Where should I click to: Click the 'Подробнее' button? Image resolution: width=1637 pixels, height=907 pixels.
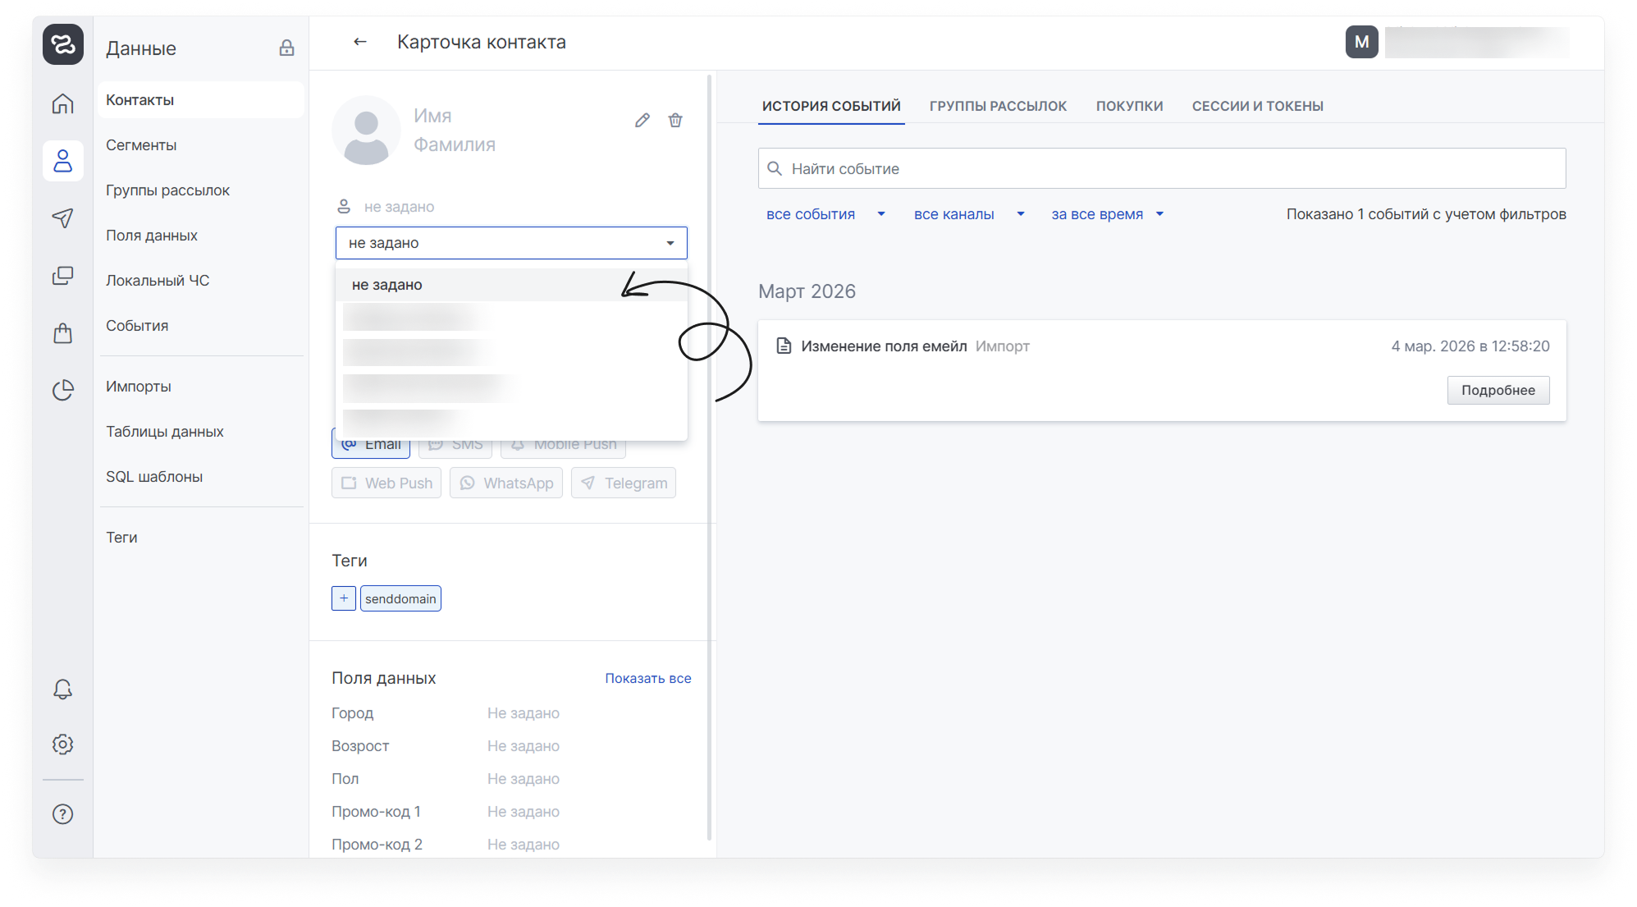point(1498,391)
